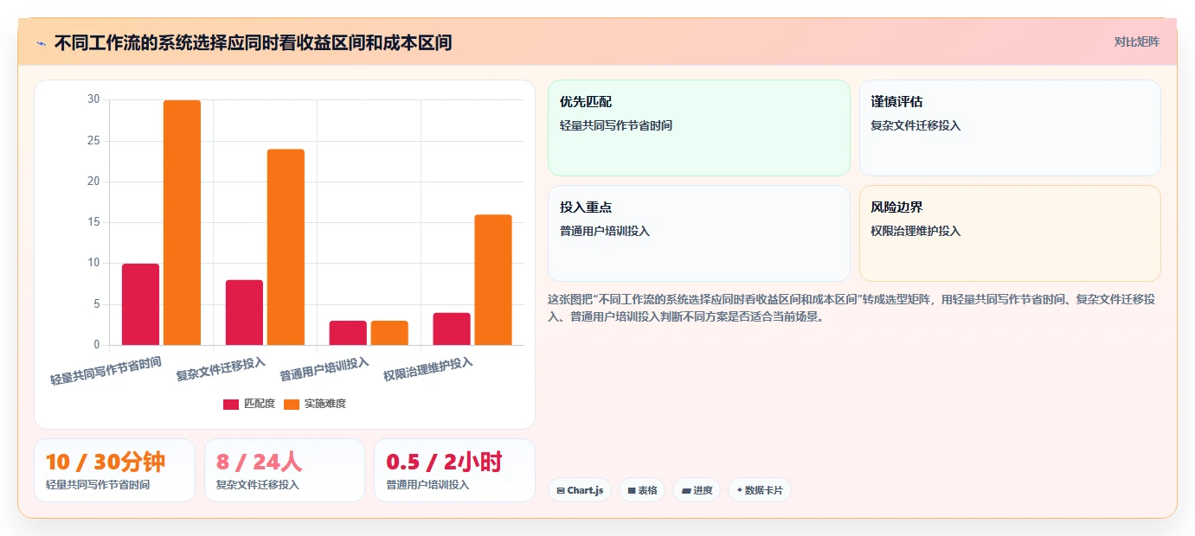
Task: Select the 表格 tag chip
Action: click(642, 490)
